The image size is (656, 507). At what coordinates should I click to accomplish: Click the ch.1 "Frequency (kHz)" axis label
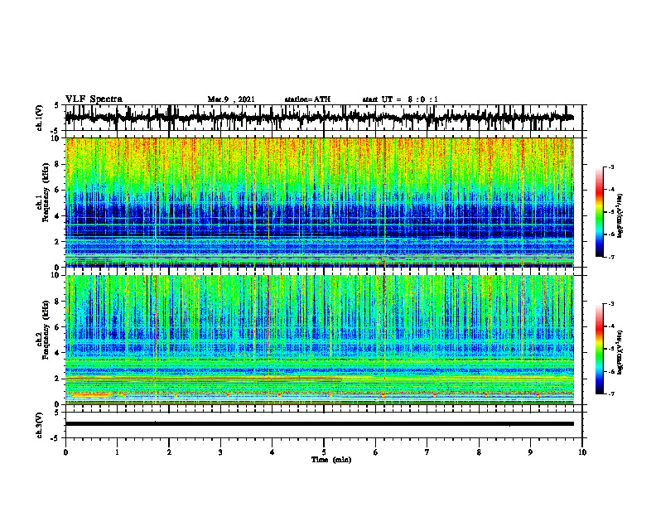click(46, 193)
